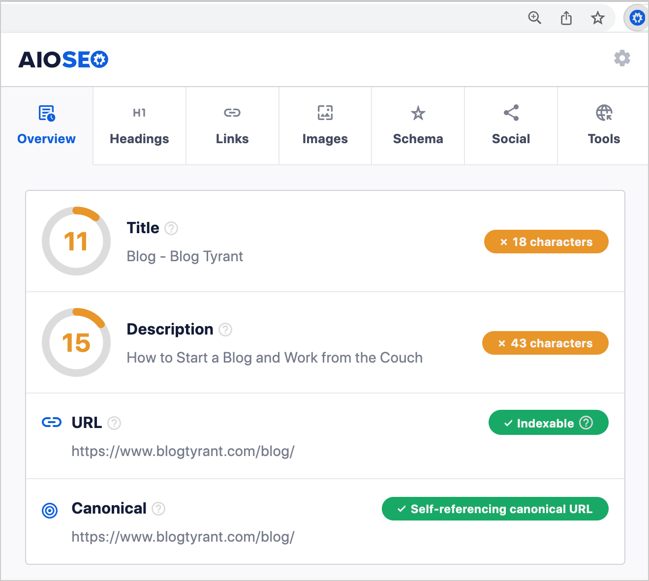
Task: Click the target icon beside Canonical
Action: 50,511
